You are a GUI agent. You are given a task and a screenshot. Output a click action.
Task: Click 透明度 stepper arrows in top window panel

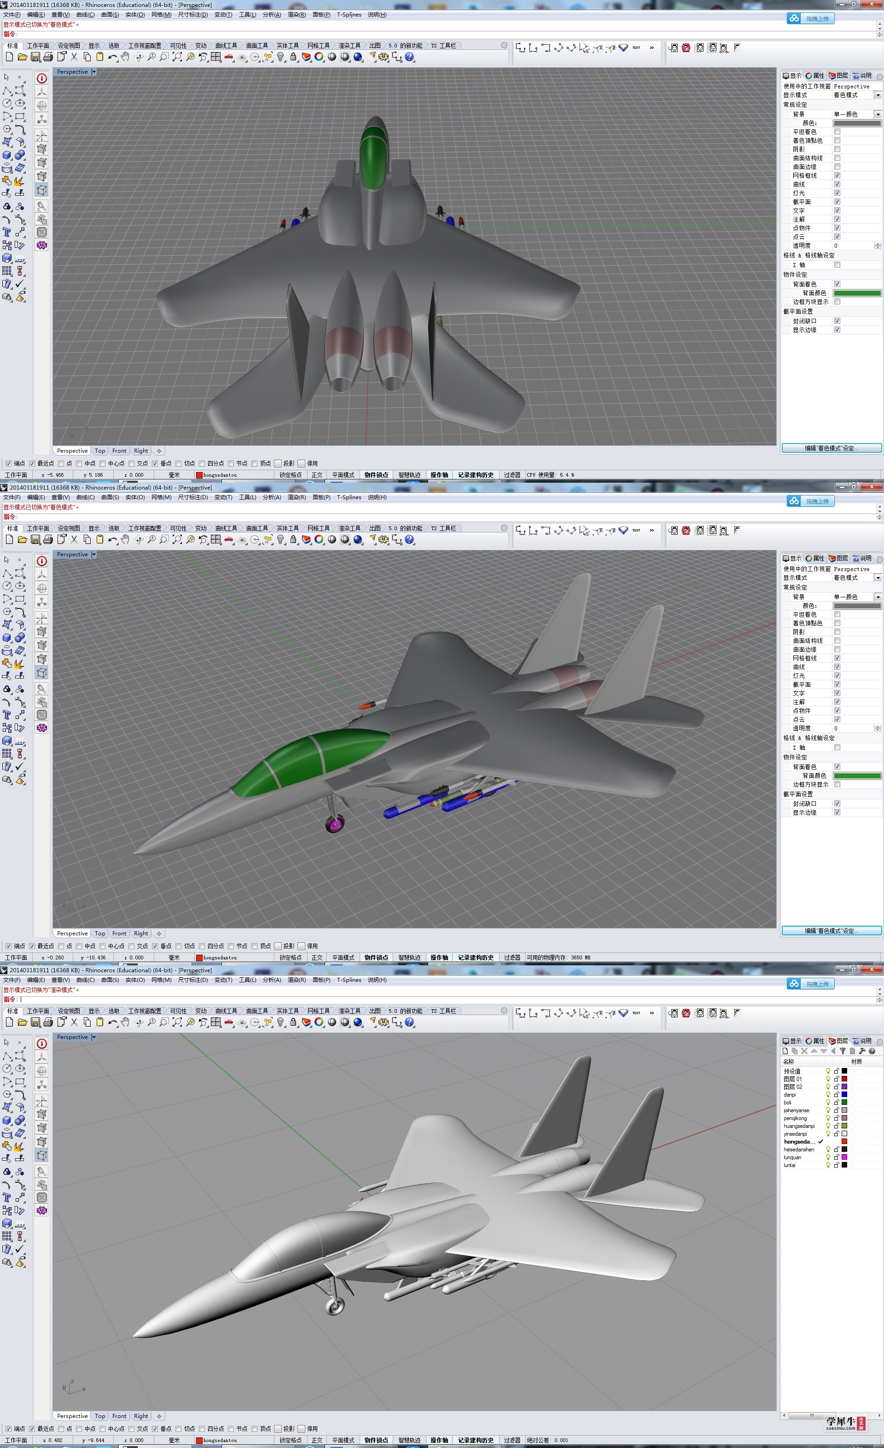(878, 245)
